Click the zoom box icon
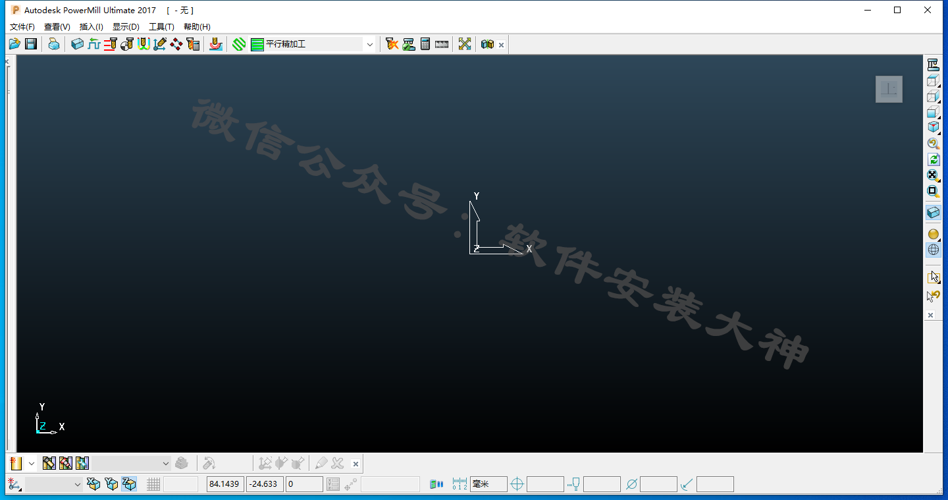This screenshot has width=948, height=500. coord(933,191)
